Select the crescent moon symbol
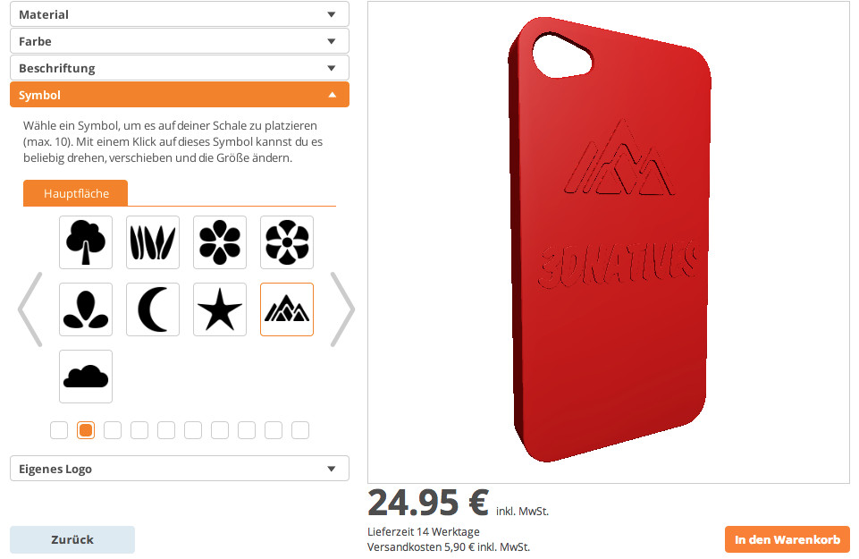The height and width of the screenshot is (559, 859). [153, 309]
